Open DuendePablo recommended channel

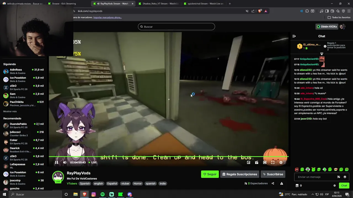click(x=23, y=126)
